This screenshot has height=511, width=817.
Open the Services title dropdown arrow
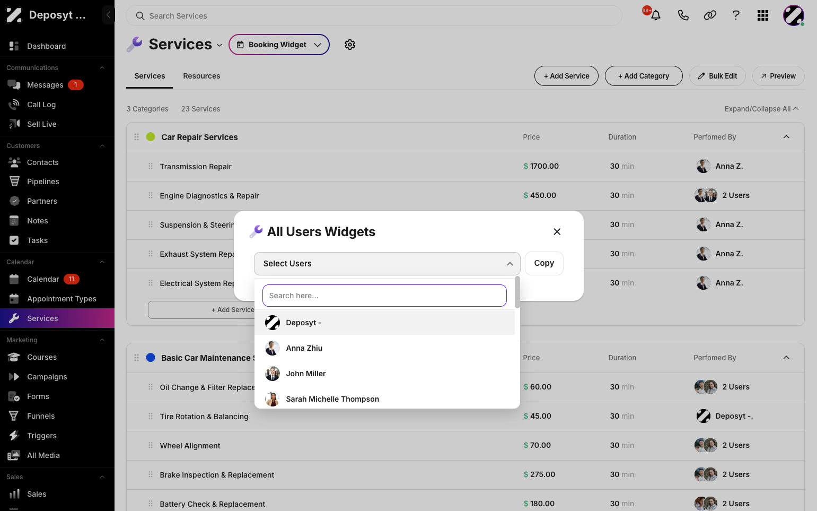pos(219,45)
